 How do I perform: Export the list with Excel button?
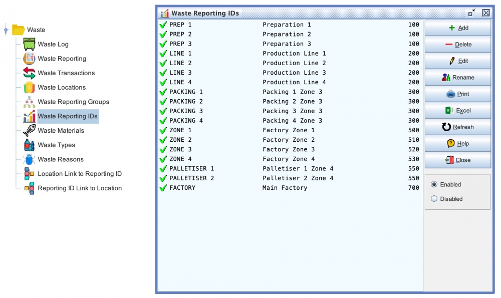pos(458,111)
